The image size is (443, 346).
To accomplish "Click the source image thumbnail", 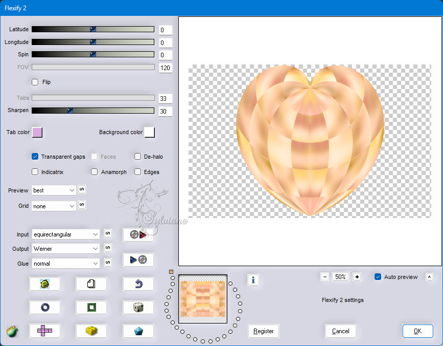I will [203, 299].
